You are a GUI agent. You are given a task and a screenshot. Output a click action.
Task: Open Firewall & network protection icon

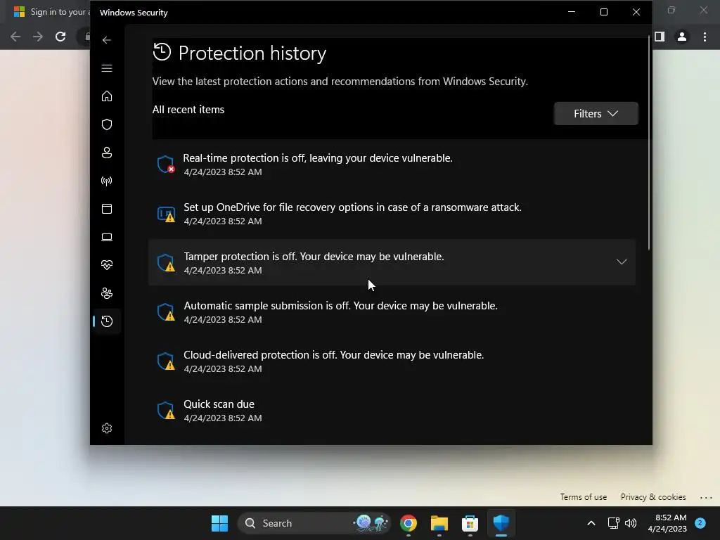107,181
